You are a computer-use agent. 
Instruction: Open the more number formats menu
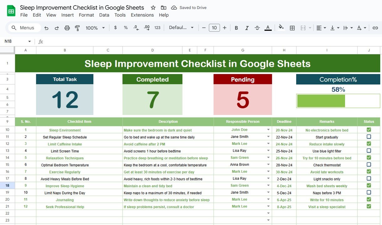click(157, 27)
